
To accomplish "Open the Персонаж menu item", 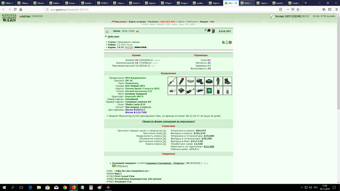I will coord(120,22).
